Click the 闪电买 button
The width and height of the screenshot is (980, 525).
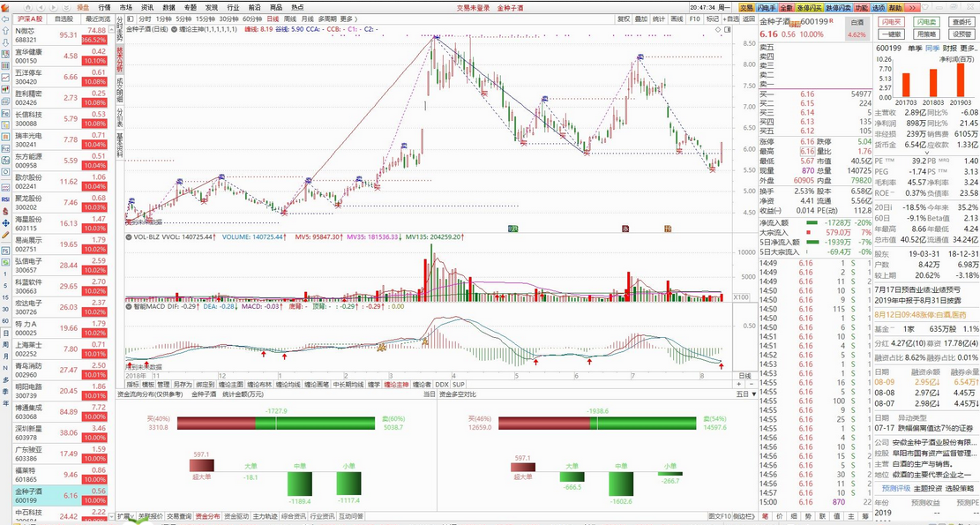coord(892,23)
